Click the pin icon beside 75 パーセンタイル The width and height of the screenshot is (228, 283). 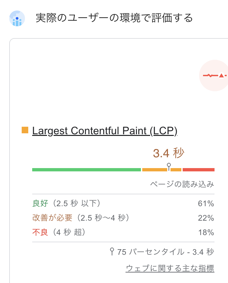[112, 251]
